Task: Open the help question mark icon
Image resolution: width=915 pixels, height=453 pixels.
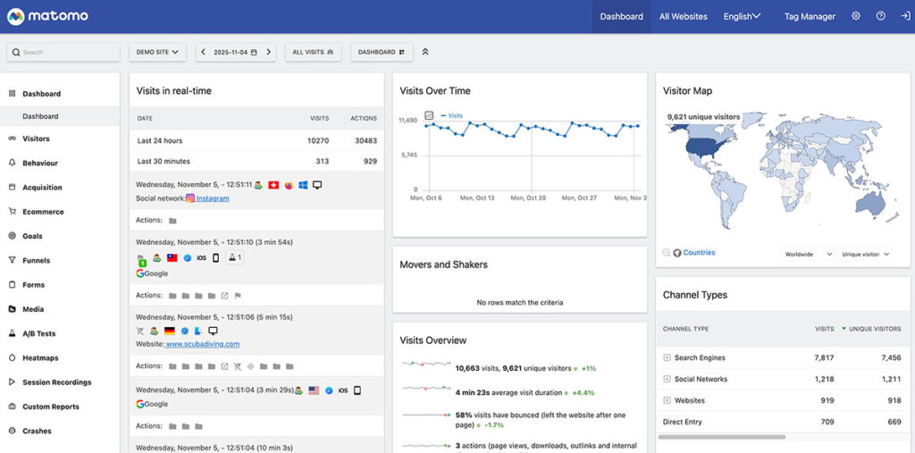Action: [x=880, y=16]
